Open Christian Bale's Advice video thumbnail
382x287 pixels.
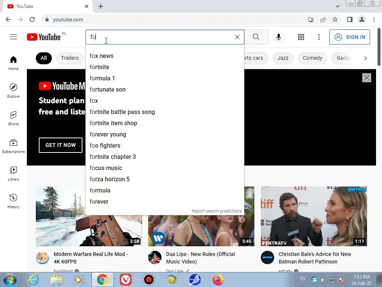coord(314,216)
